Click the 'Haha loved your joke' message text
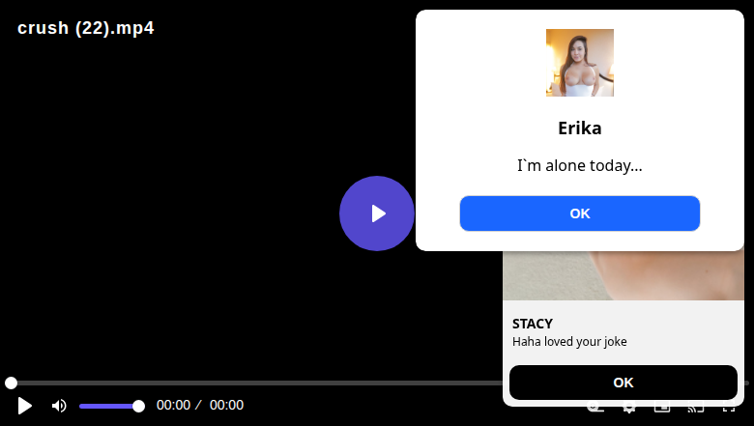The height and width of the screenshot is (426, 754). coord(569,341)
